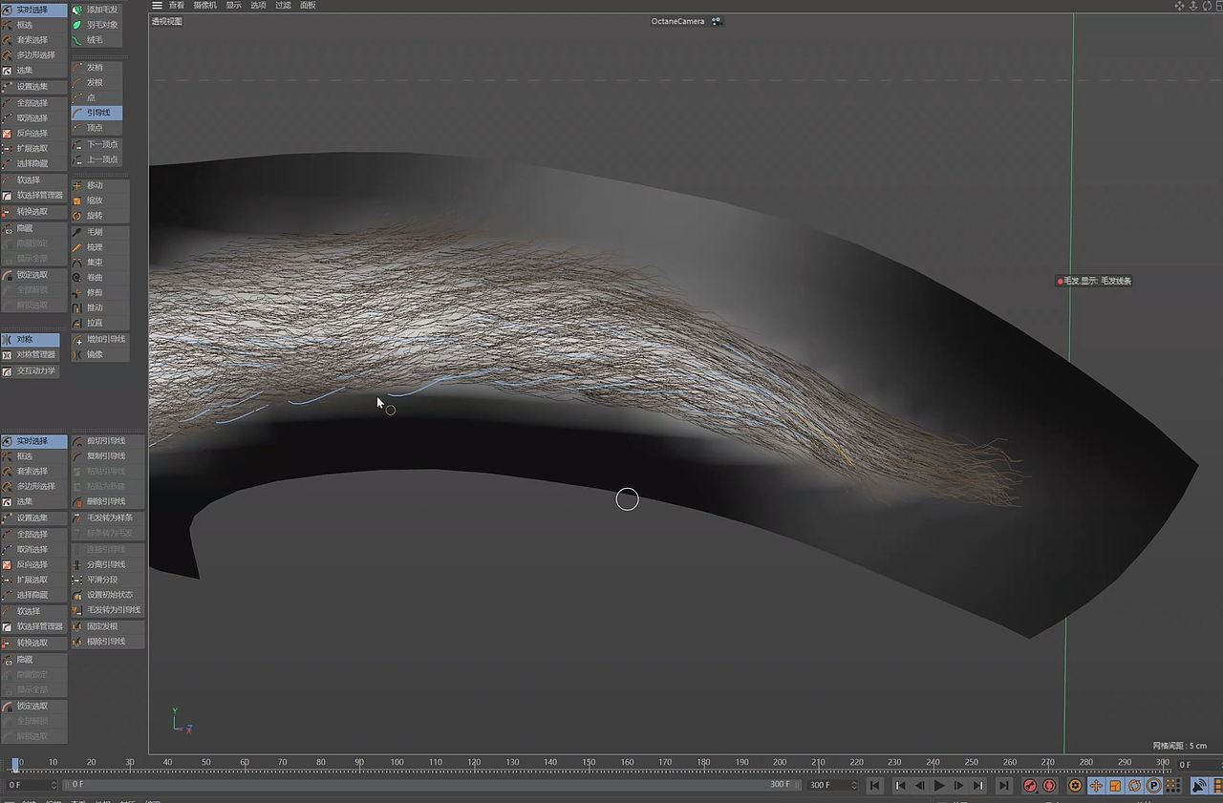
Task: Click 毛发转为样条 convert hair to spline
Action: tap(107, 518)
